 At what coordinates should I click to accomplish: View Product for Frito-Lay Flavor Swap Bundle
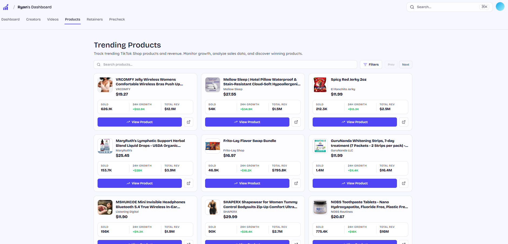[x=247, y=183]
